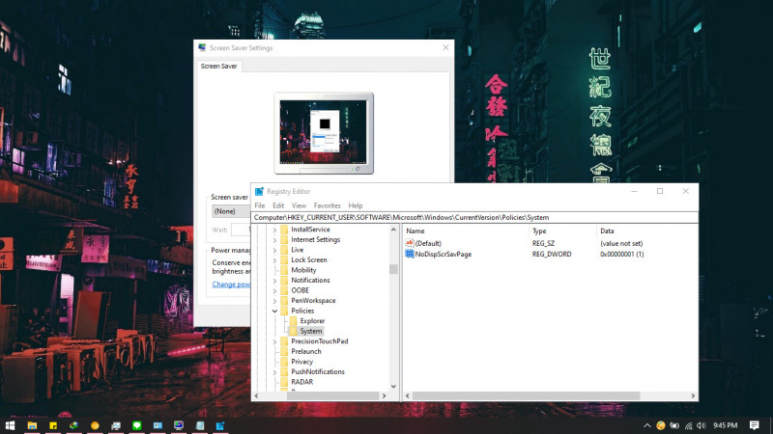Expand the PrecisionTouchPad tree node
Screen dimensions: 773x434
(274, 341)
